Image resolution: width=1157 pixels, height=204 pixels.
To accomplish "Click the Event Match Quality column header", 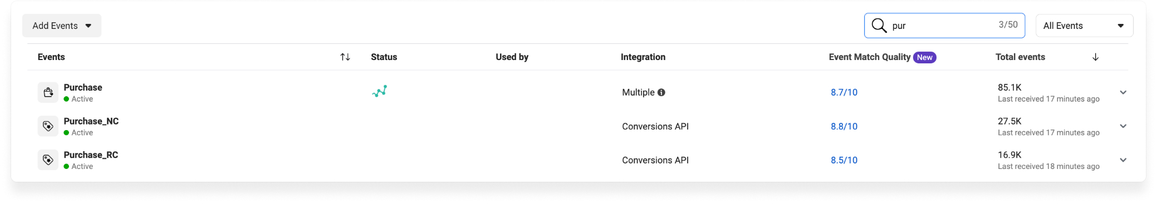I will [x=870, y=57].
